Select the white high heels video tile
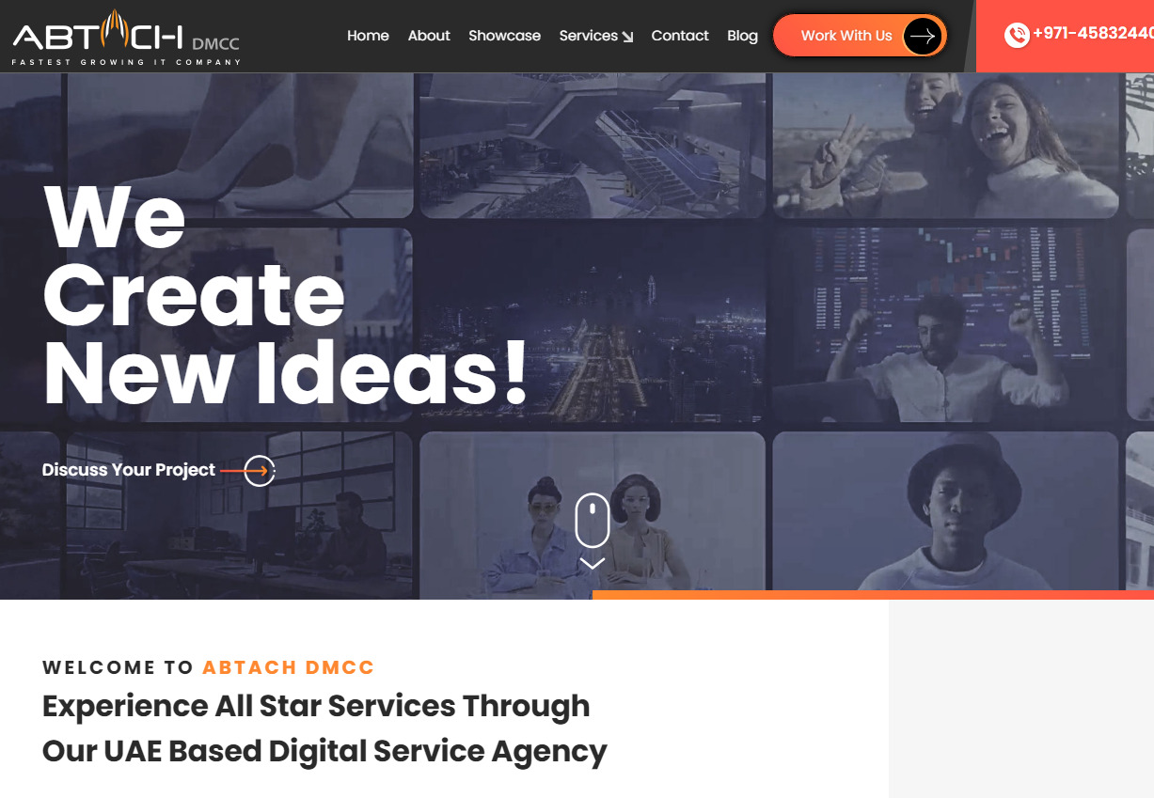Screen dimensions: 1154x798 (x=239, y=145)
